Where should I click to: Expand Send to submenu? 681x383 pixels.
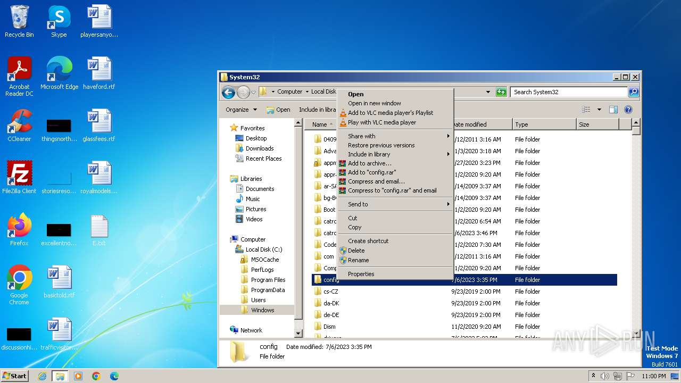(x=395, y=204)
